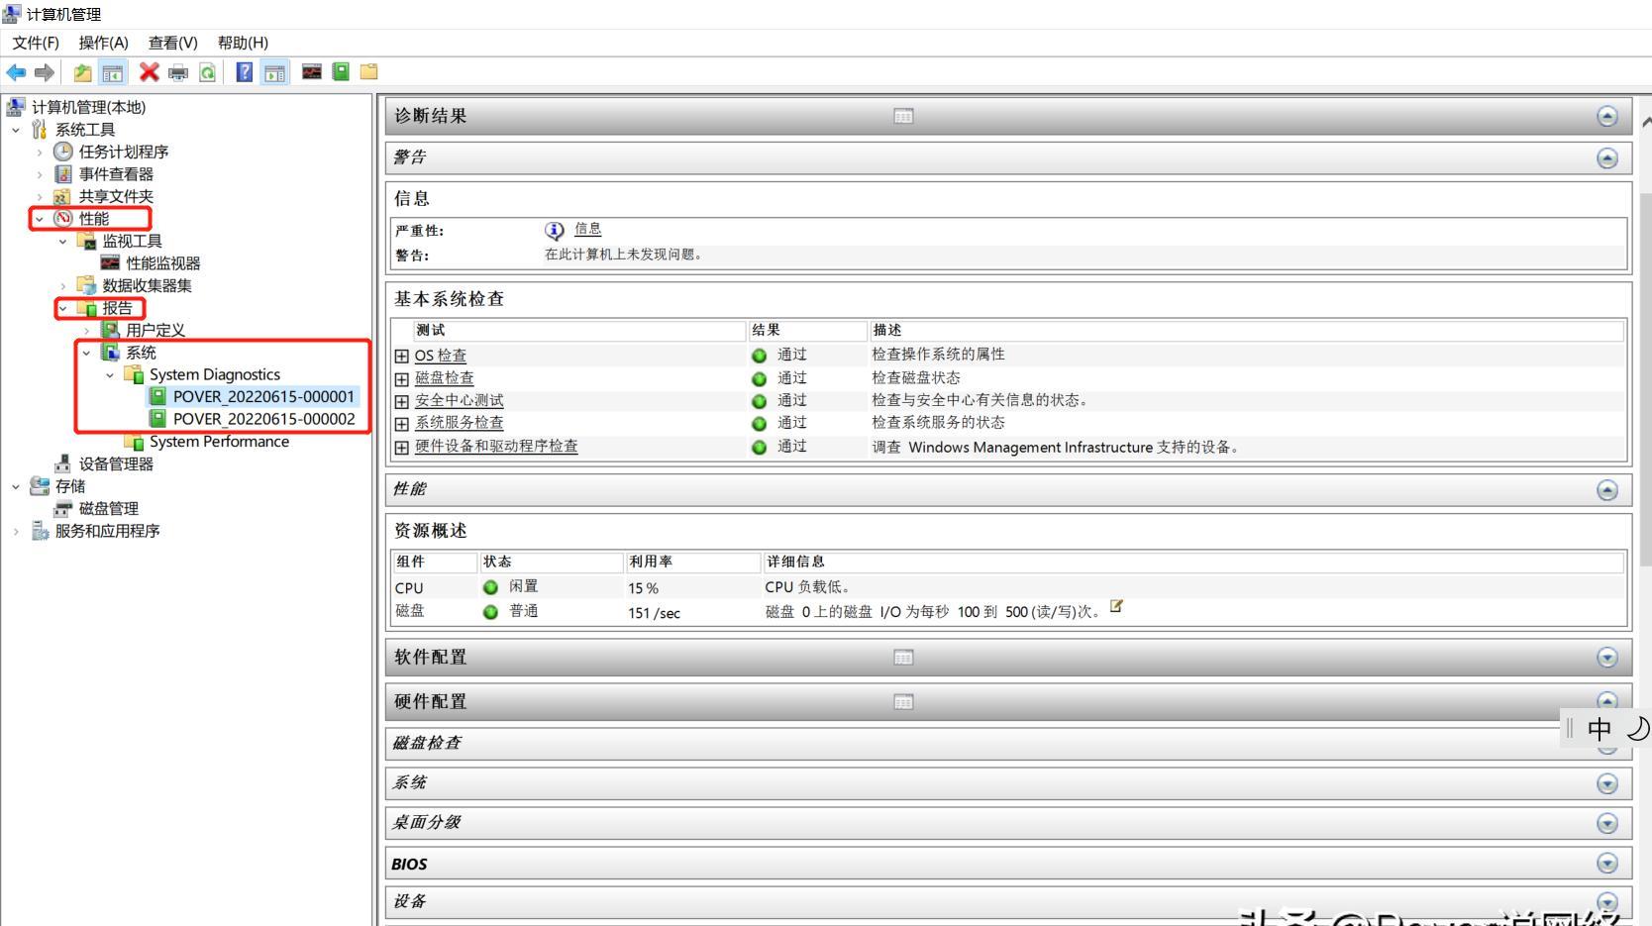Screen dimensions: 1652x926
Task: Toggle the show/hide console tree button
Action: coord(113,72)
